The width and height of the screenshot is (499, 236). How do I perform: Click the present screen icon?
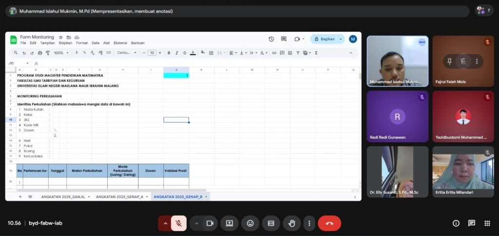click(x=230, y=223)
